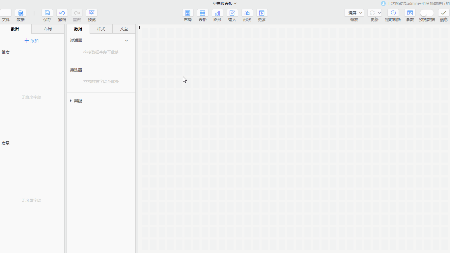Click the 添加 add data button
This screenshot has height=253, width=450.
click(32, 41)
